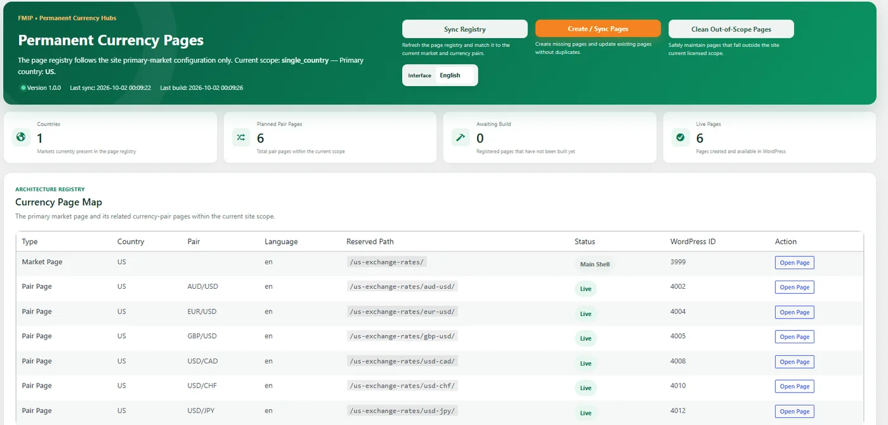Click the /us-exchange-rates/eur-usd/ path
Viewport: 888px width, 425px height.
pos(402,312)
